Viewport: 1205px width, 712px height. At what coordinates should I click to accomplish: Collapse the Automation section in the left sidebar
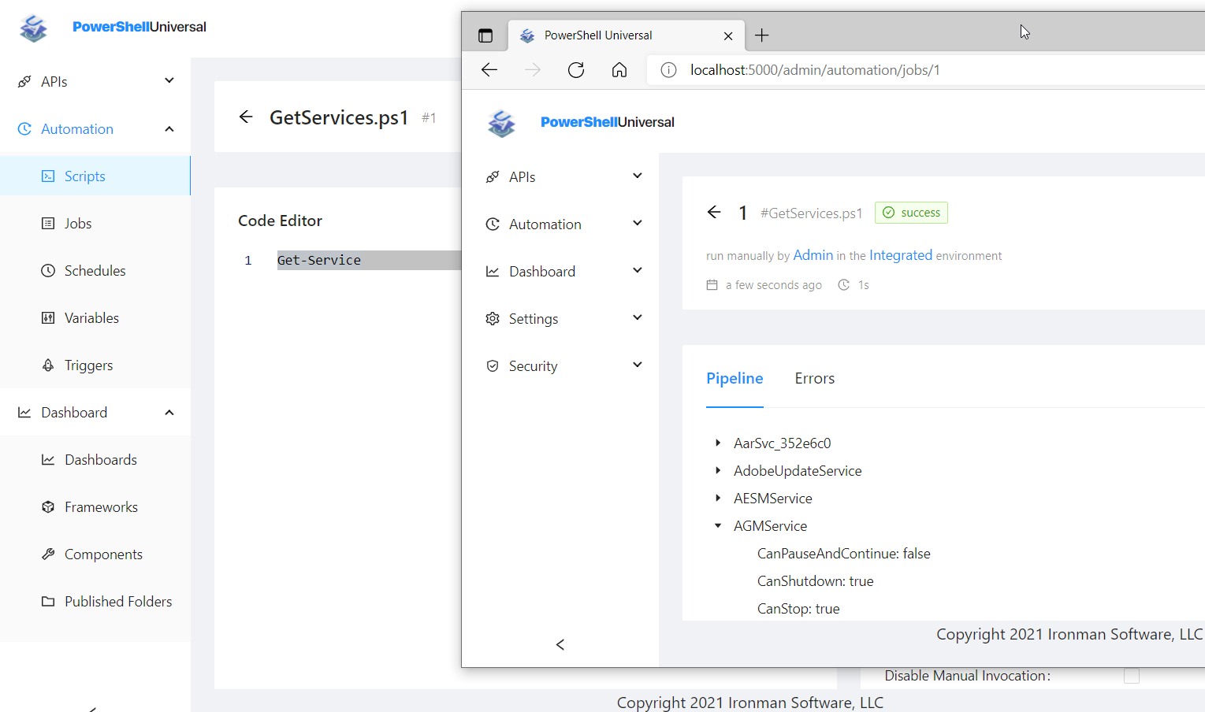169,128
